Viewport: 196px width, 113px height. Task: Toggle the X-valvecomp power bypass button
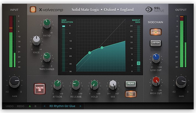pyautogui.click(x=33, y=9)
